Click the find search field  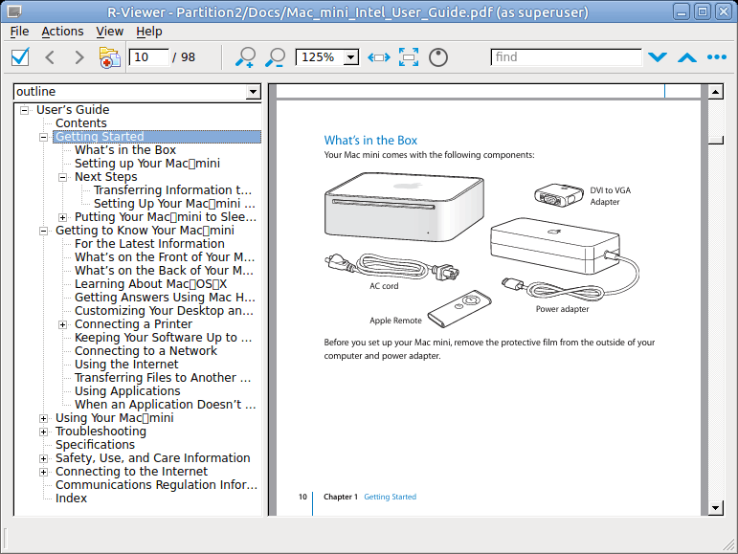(567, 57)
